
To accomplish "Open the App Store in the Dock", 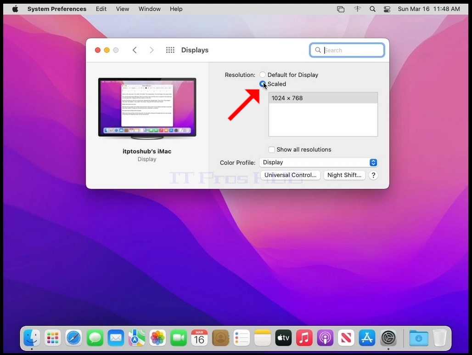I will pos(367,338).
